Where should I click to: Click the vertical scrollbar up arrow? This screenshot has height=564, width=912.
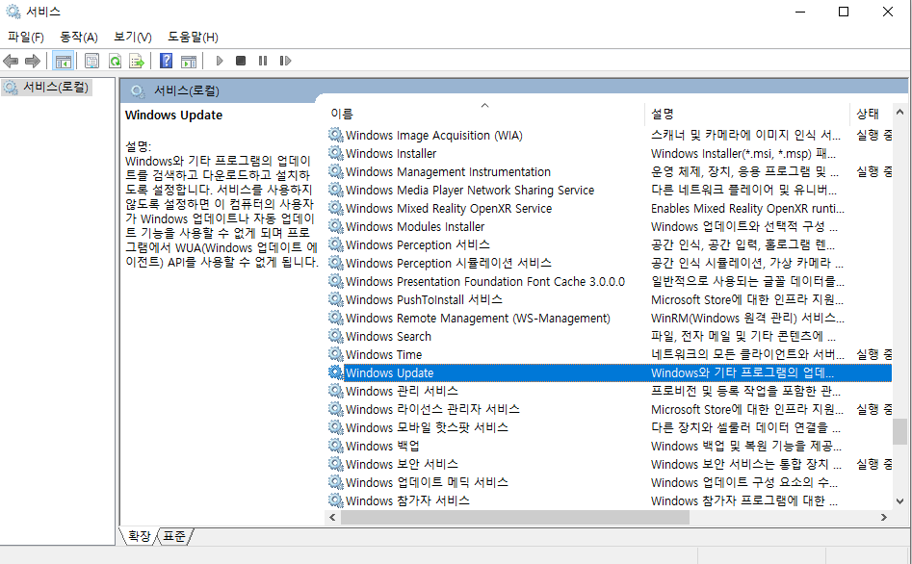click(899, 112)
